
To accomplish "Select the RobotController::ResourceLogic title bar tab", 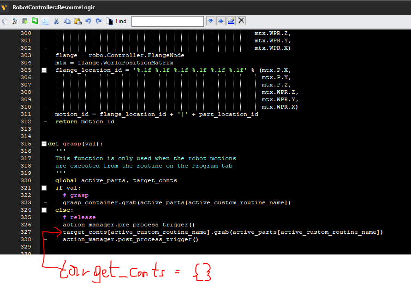I will [x=55, y=7].
